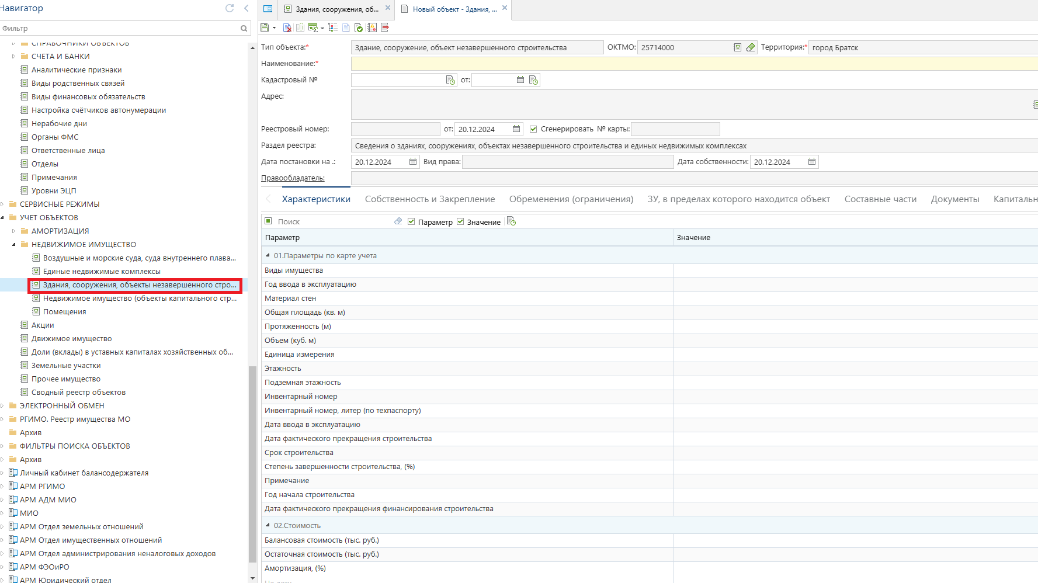Click the navigator scrollbar down arrow
The height and width of the screenshot is (583, 1038).
pos(252,578)
